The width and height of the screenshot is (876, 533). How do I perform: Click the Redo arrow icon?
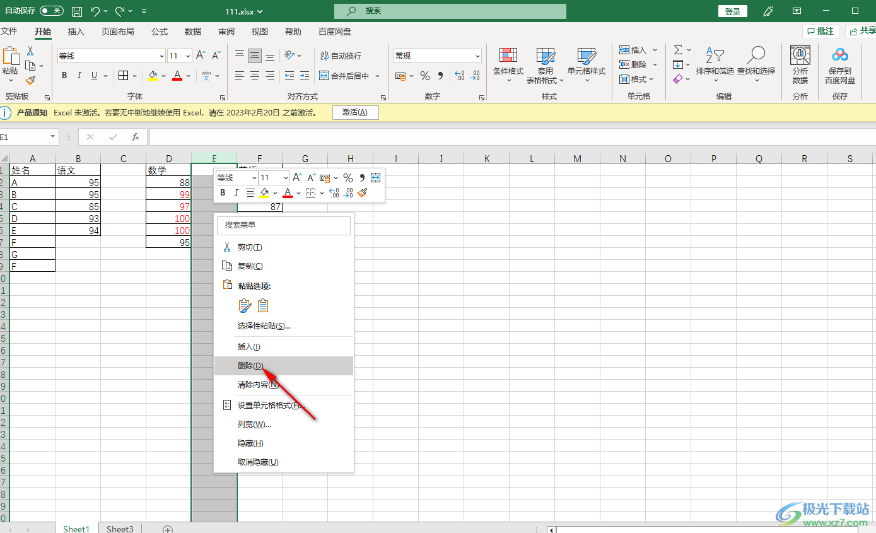pyautogui.click(x=120, y=11)
